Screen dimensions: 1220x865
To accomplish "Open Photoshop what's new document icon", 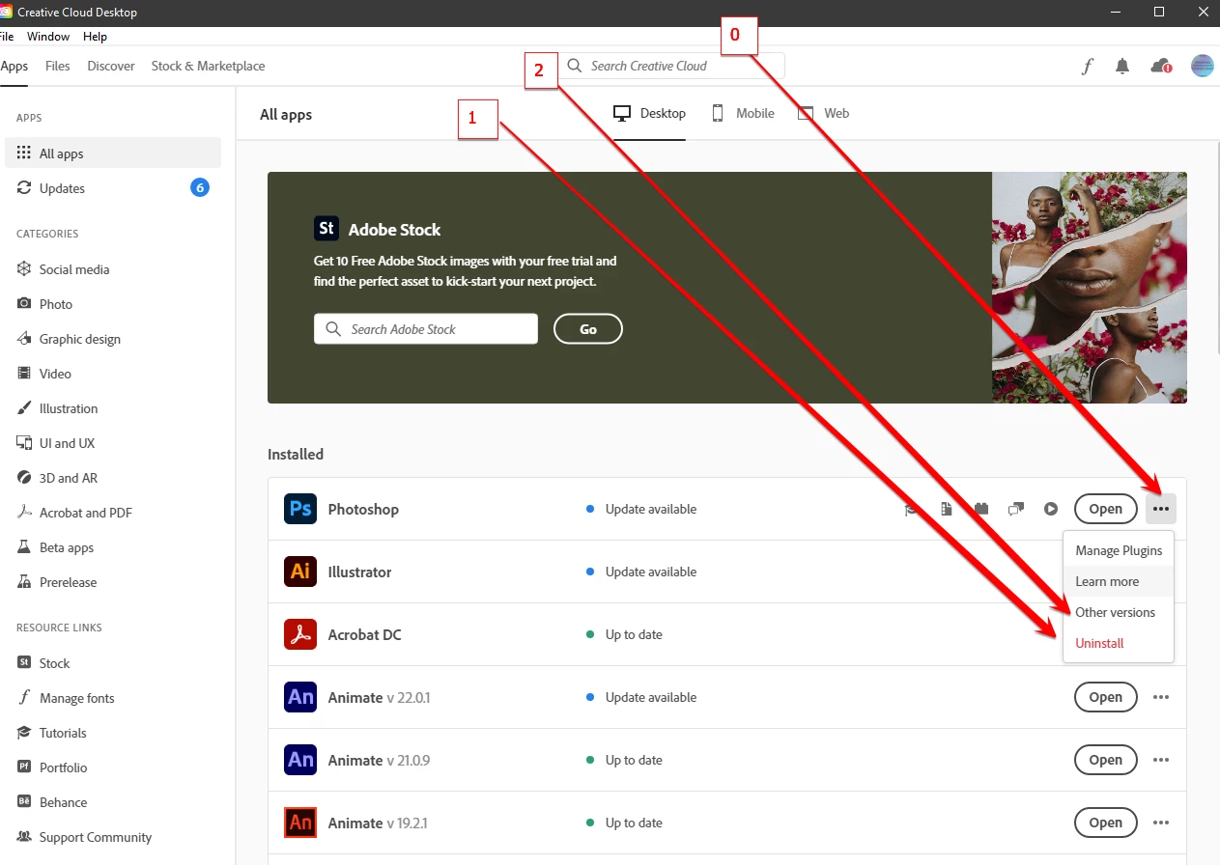I will [x=948, y=509].
